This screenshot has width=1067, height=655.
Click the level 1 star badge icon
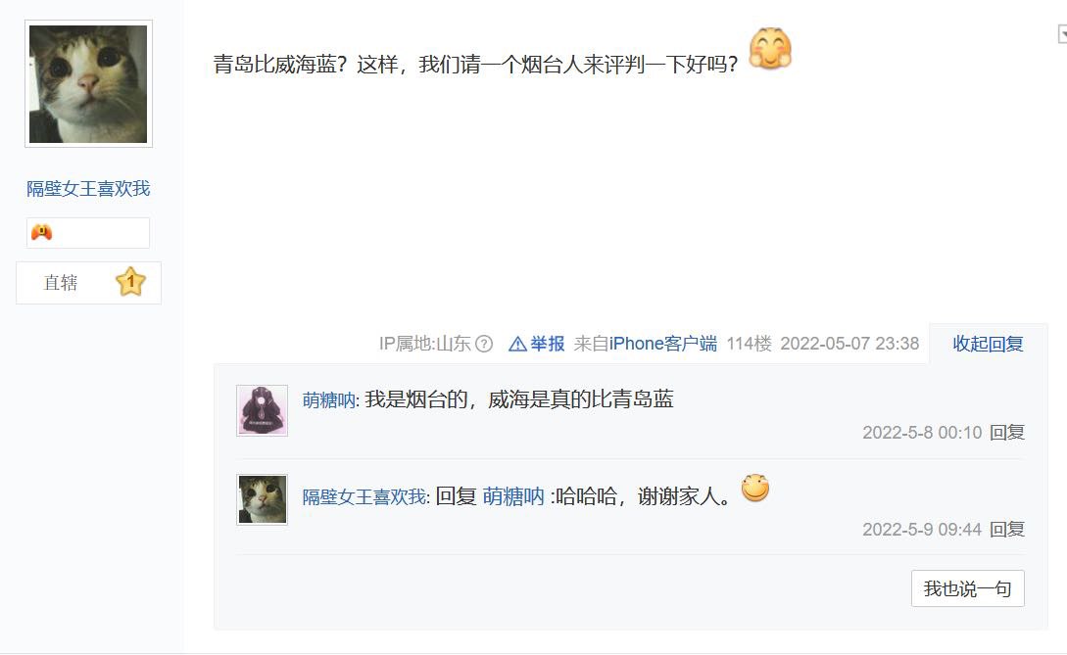[130, 282]
